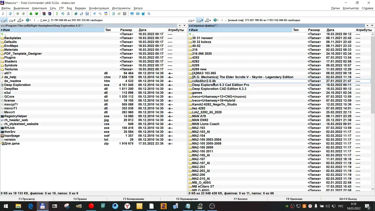The image size is (375, 211).
Task: Expand right panel directory history dropdown
Action: click(372, 26)
